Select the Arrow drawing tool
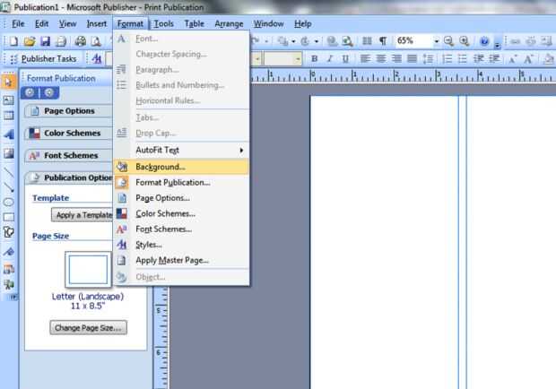The width and height of the screenshot is (556, 389). coord(8,187)
